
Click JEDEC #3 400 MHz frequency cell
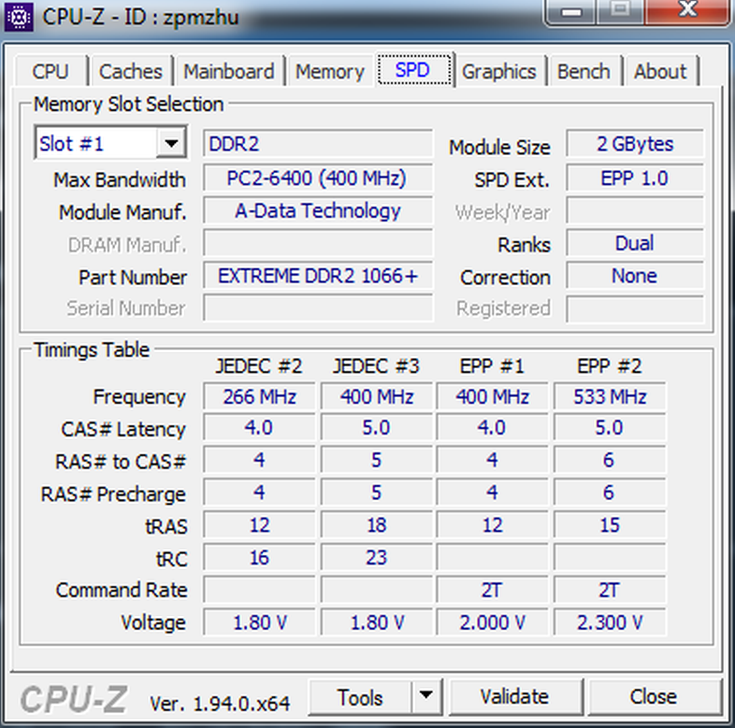(x=377, y=397)
